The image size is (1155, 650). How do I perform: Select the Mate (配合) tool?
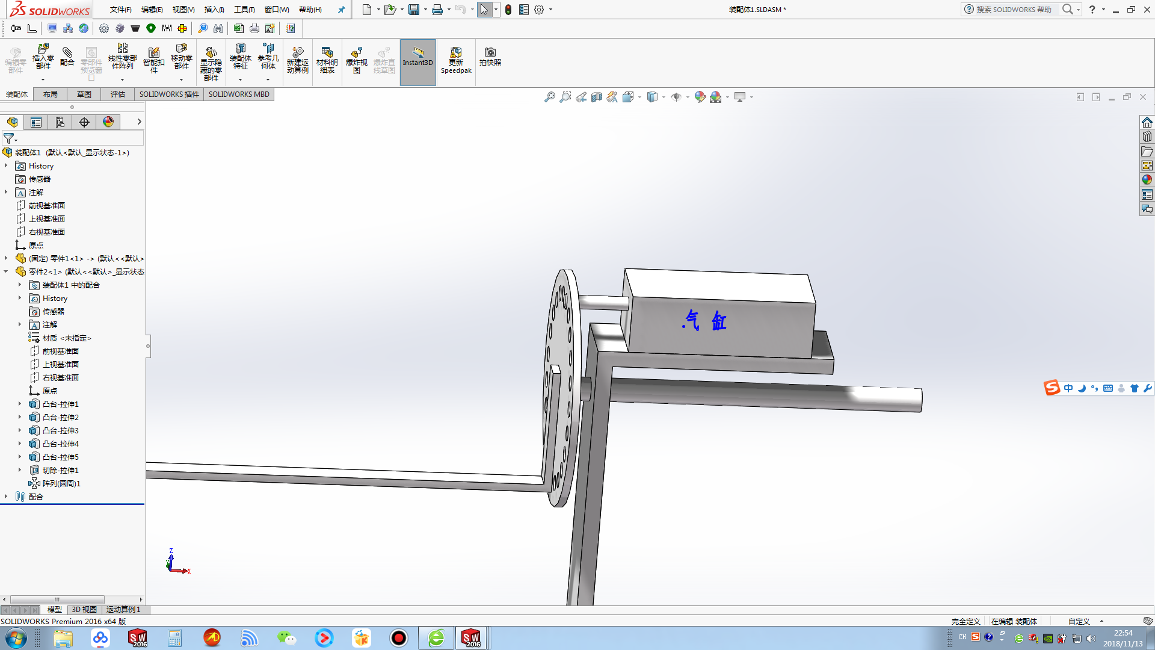[67, 57]
